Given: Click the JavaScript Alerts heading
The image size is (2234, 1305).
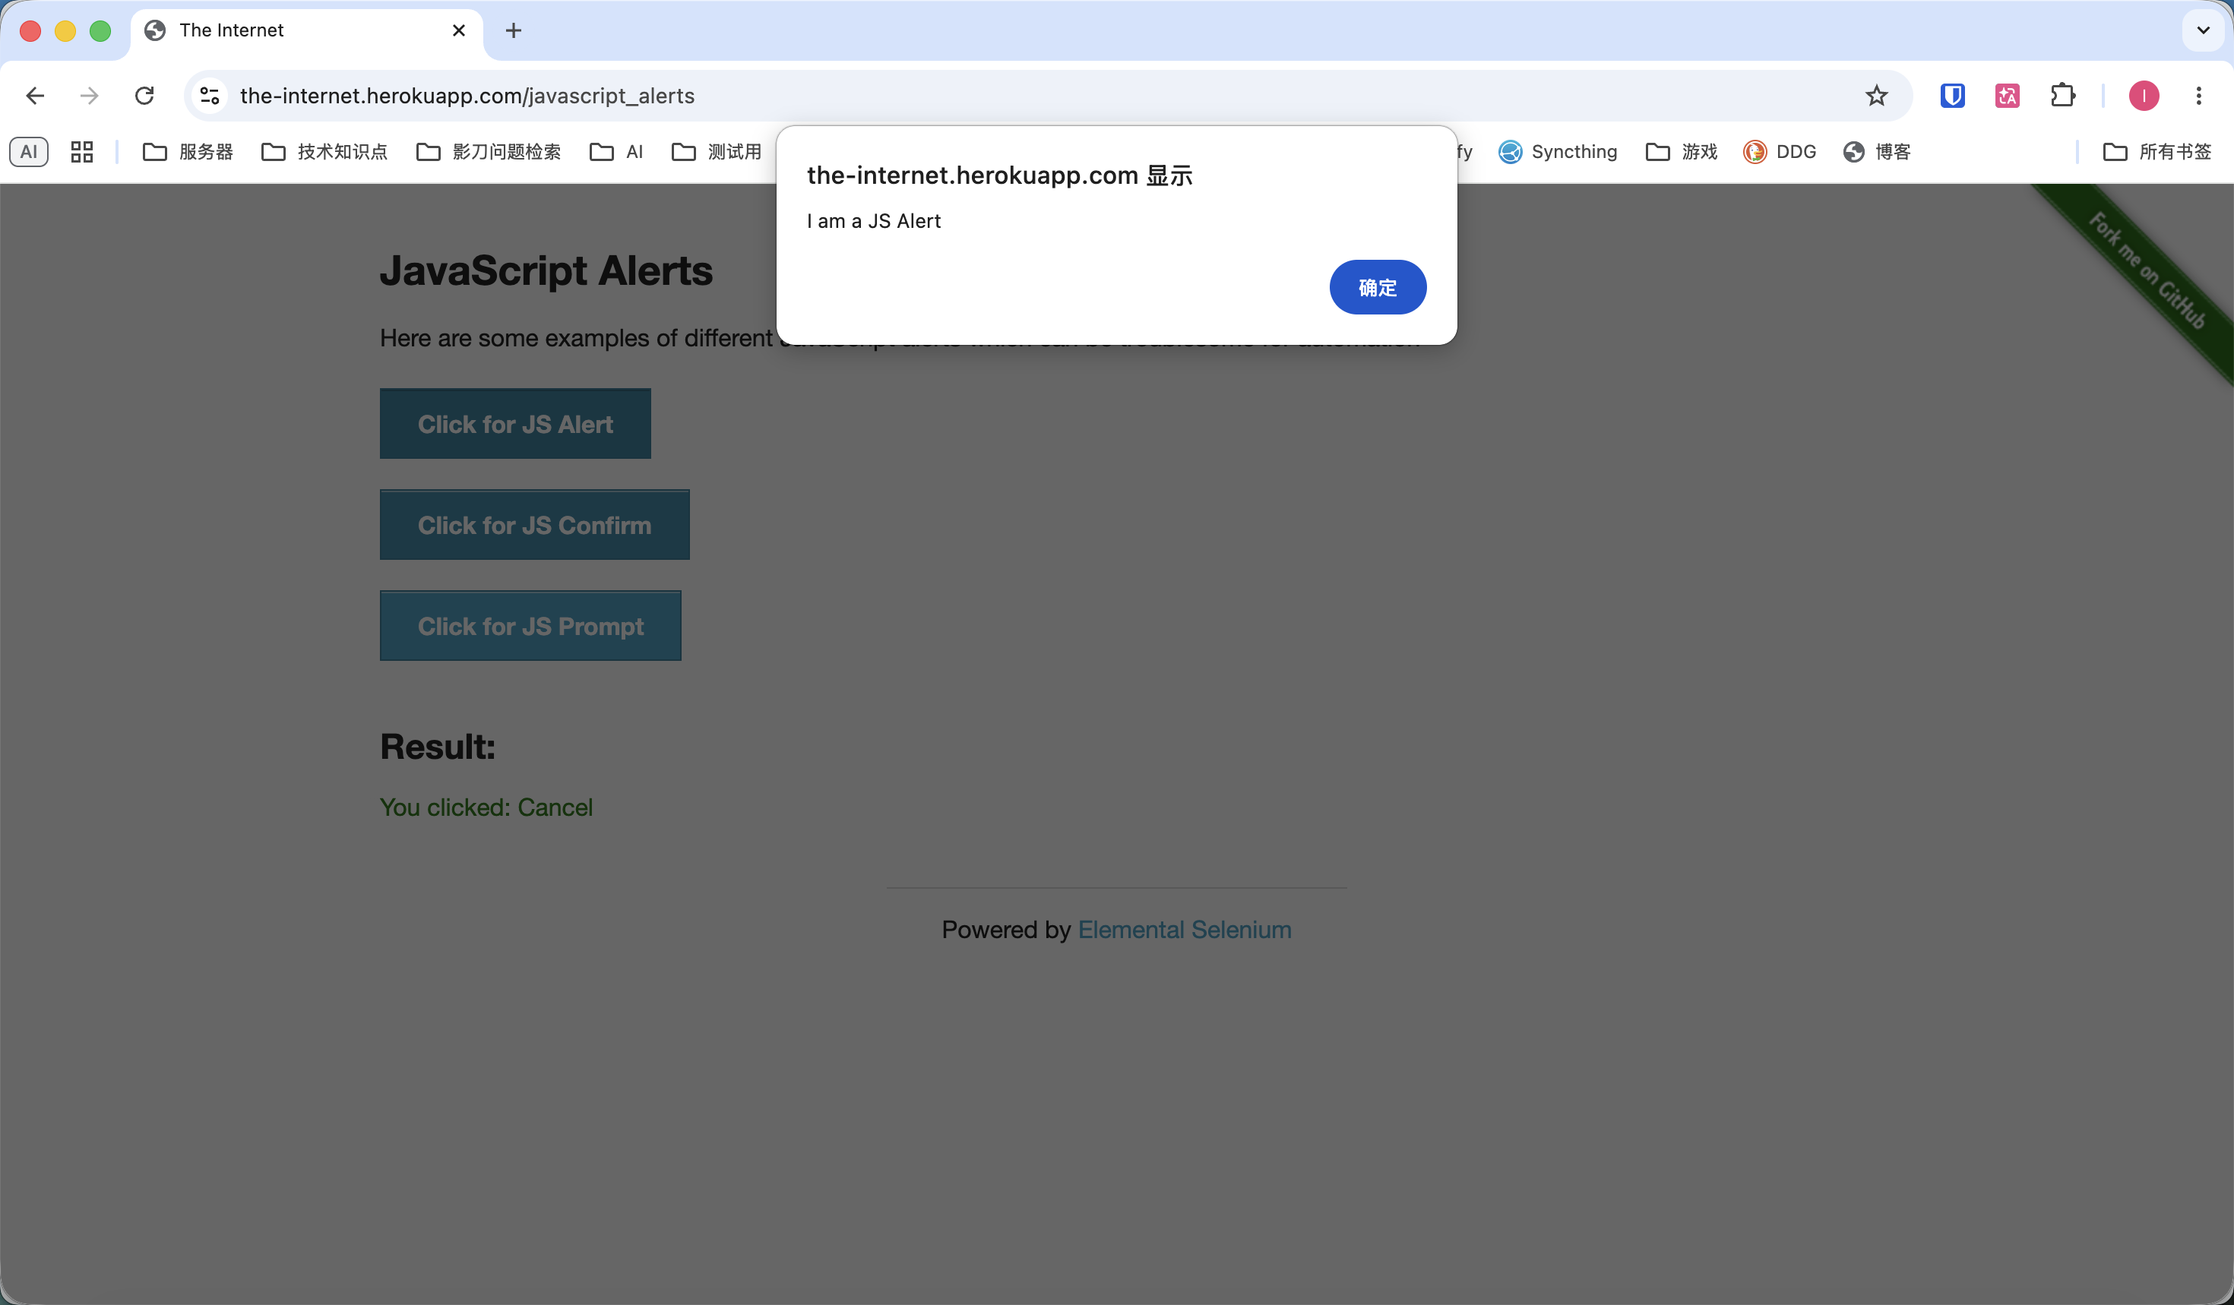Looking at the screenshot, I should click(x=546, y=270).
